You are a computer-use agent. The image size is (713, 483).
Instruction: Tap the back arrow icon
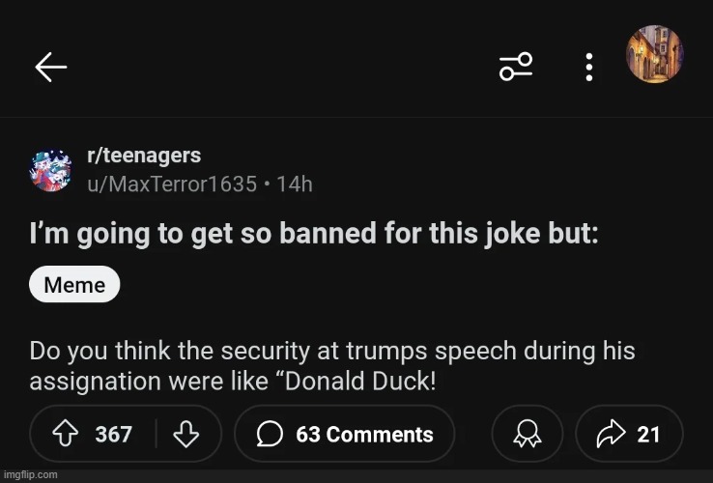[x=50, y=67]
